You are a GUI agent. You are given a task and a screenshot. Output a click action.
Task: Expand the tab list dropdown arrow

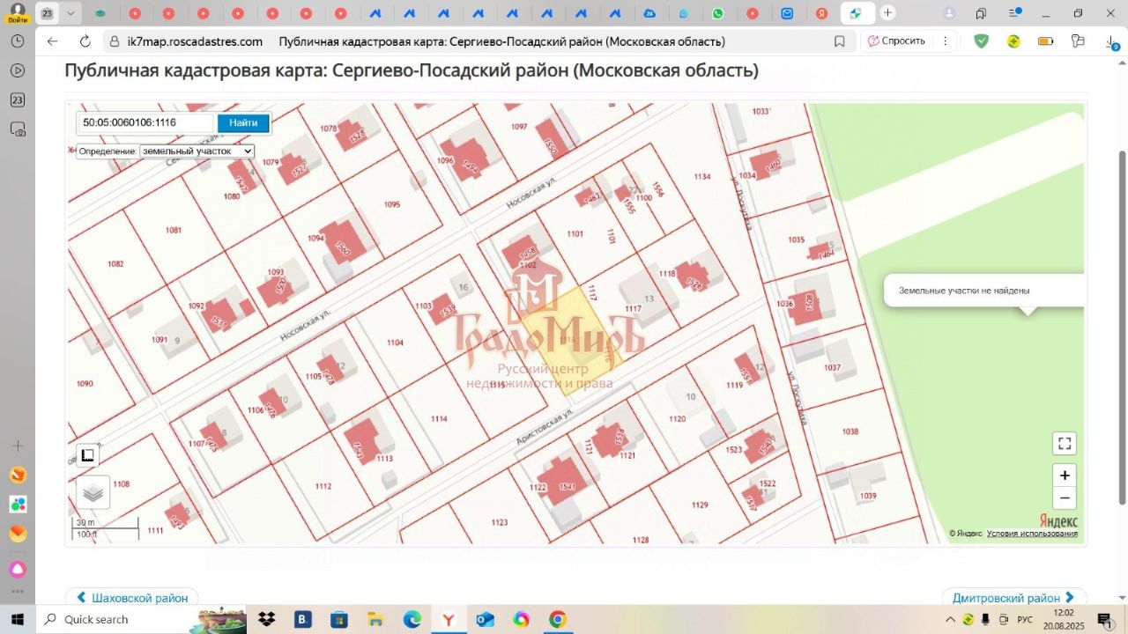pyautogui.click(x=70, y=13)
